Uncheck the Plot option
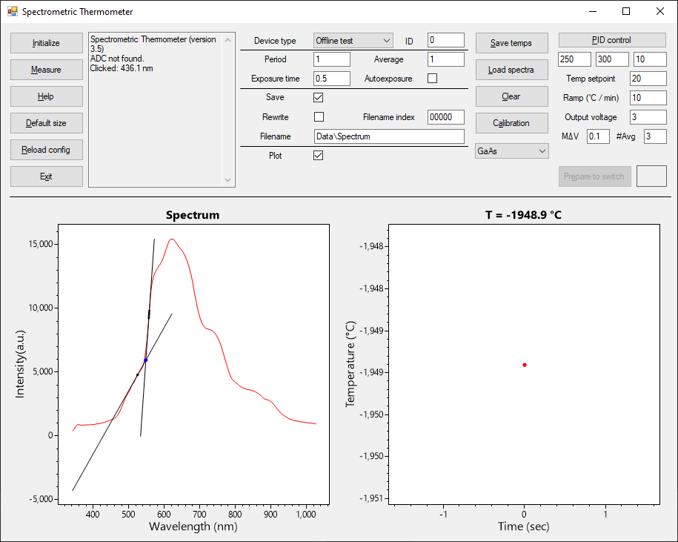 tap(318, 155)
